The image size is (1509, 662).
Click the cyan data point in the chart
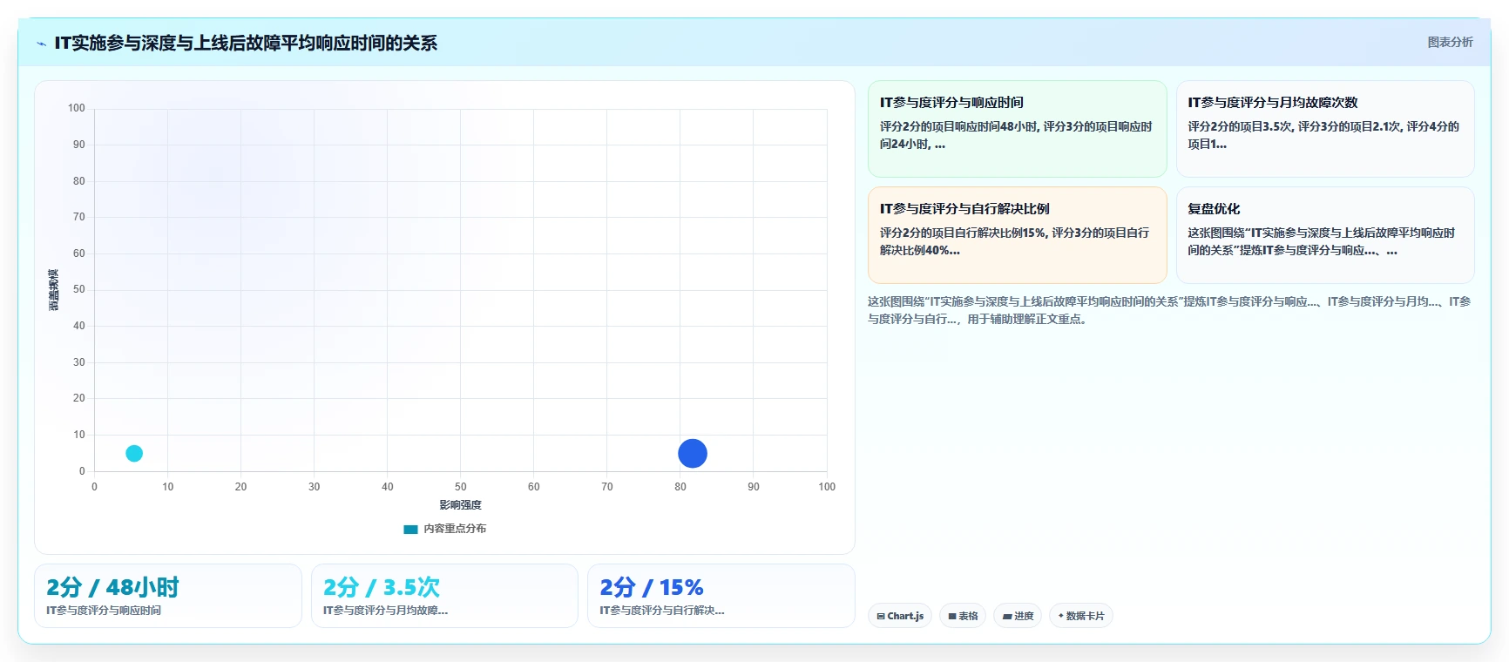pos(134,453)
